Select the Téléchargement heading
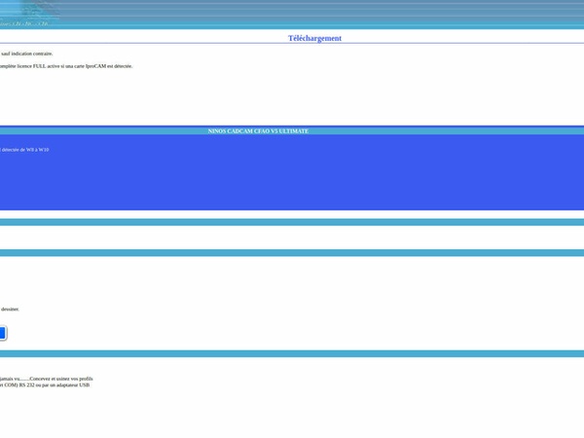Screen dimensions: 584x438 (x=314, y=38)
